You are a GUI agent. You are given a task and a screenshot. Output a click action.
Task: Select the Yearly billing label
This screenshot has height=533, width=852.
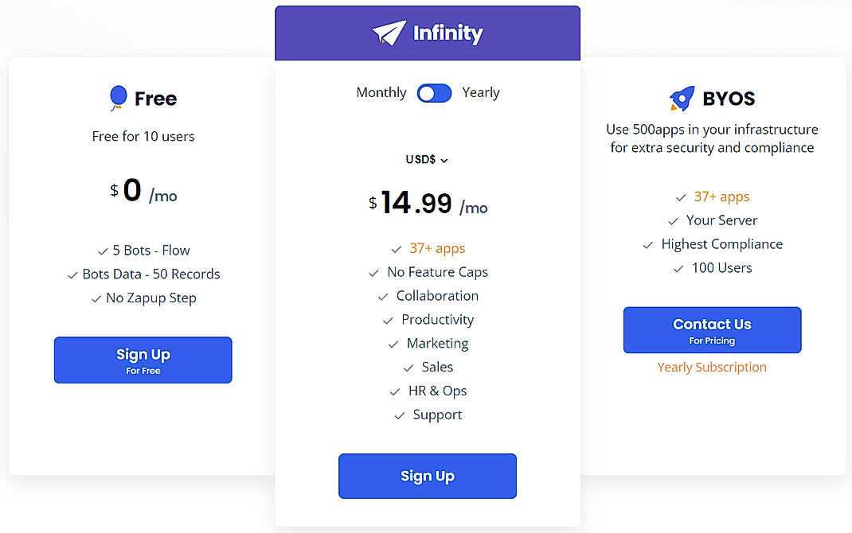pos(481,92)
